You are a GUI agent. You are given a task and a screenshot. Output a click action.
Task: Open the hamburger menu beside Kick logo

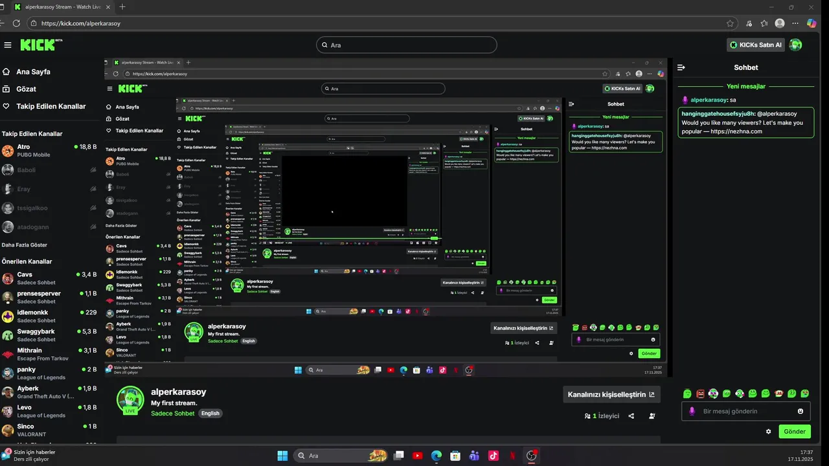click(x=8, y=45)
